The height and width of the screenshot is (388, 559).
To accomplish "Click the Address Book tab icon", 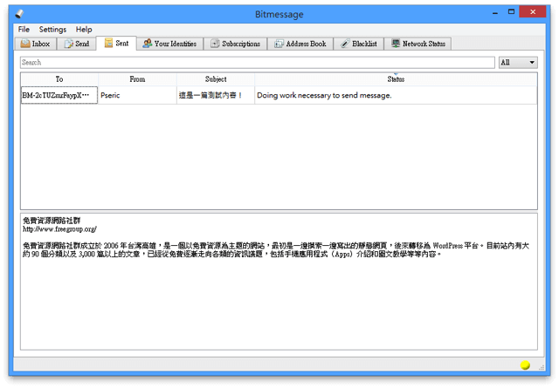I will click(x=279, y=44).
